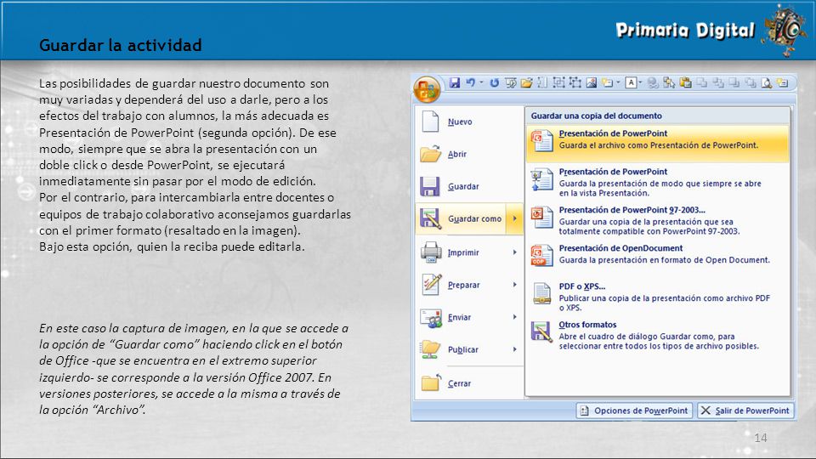This screenshot has height=459, width=816.
Task: Click the Primaria Digital logo
Action: point(711,31)
